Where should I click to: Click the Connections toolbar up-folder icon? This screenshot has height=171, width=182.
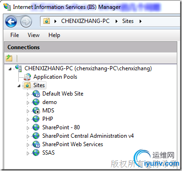[x=9, y=58]
